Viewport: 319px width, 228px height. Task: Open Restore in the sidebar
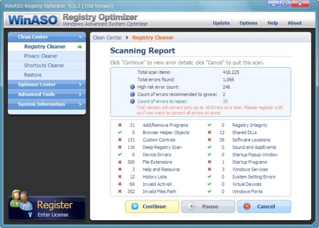pos(47,75)
